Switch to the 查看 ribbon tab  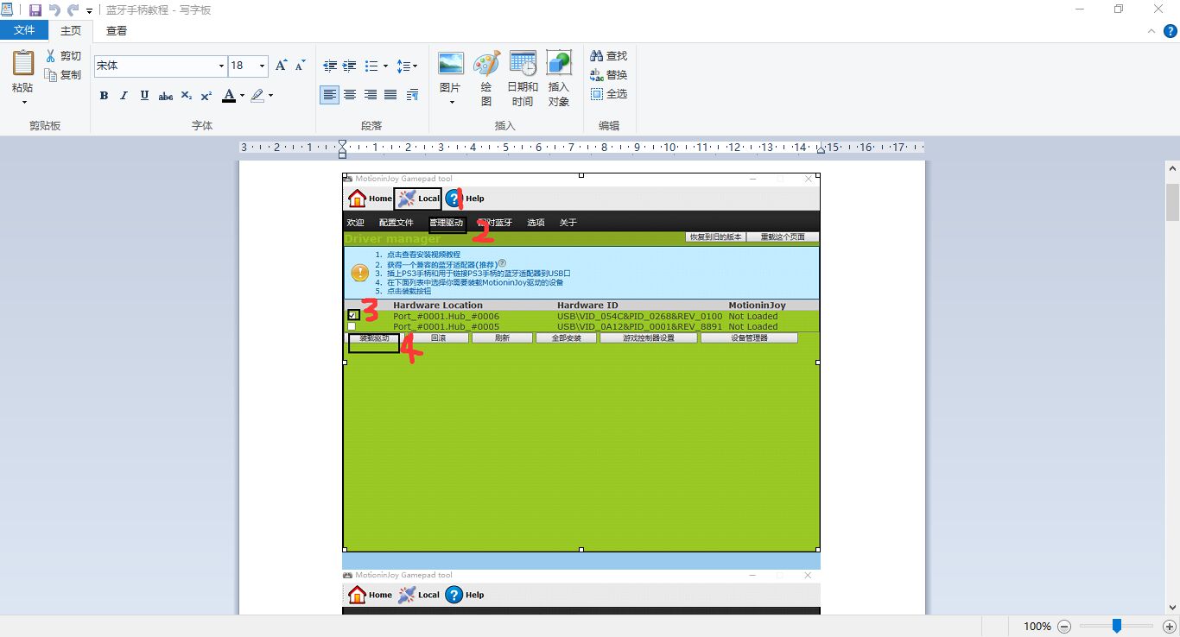(117, 30)
